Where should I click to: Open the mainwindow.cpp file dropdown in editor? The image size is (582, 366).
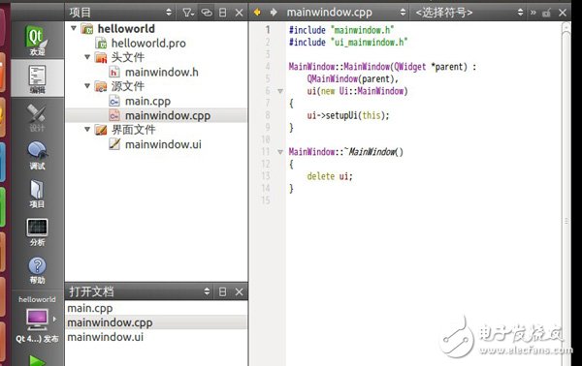[345, 13]
